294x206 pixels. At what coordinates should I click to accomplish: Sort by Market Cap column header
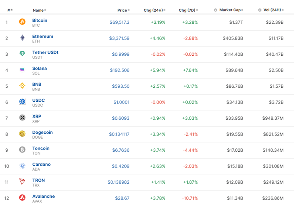[231, 10]
